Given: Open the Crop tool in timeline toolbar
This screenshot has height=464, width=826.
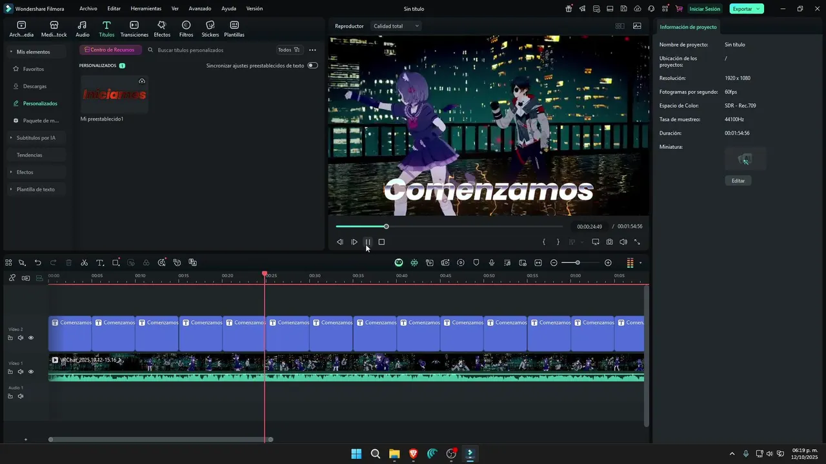Looking at the screenshot, I should pyautogui.click(x=116, y=263).
